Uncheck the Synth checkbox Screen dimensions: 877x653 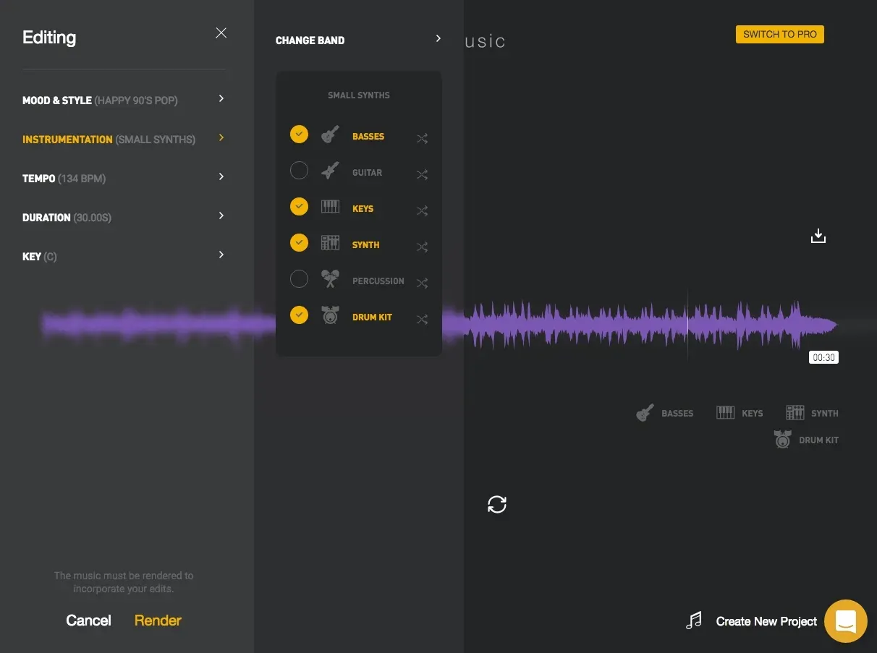click(299, 243)
